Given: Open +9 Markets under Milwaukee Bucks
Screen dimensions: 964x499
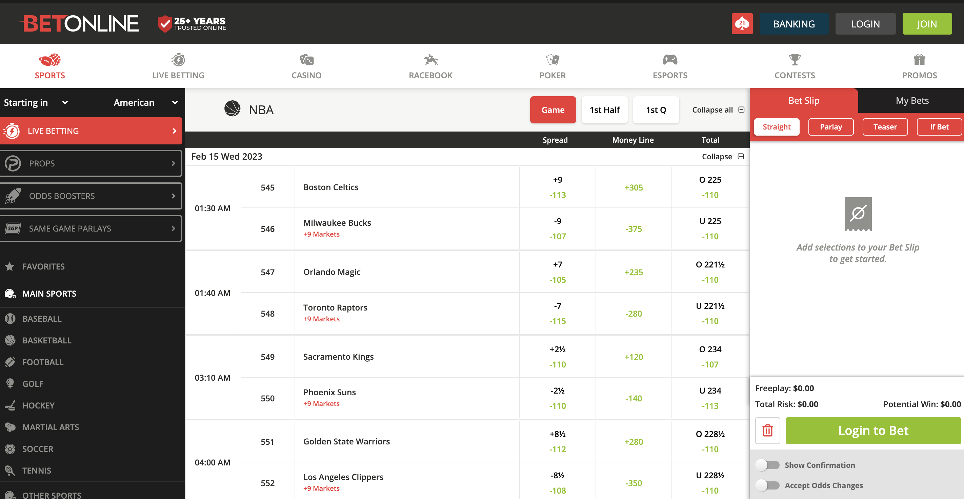Looking at the screenshot, I should [321, 234].
